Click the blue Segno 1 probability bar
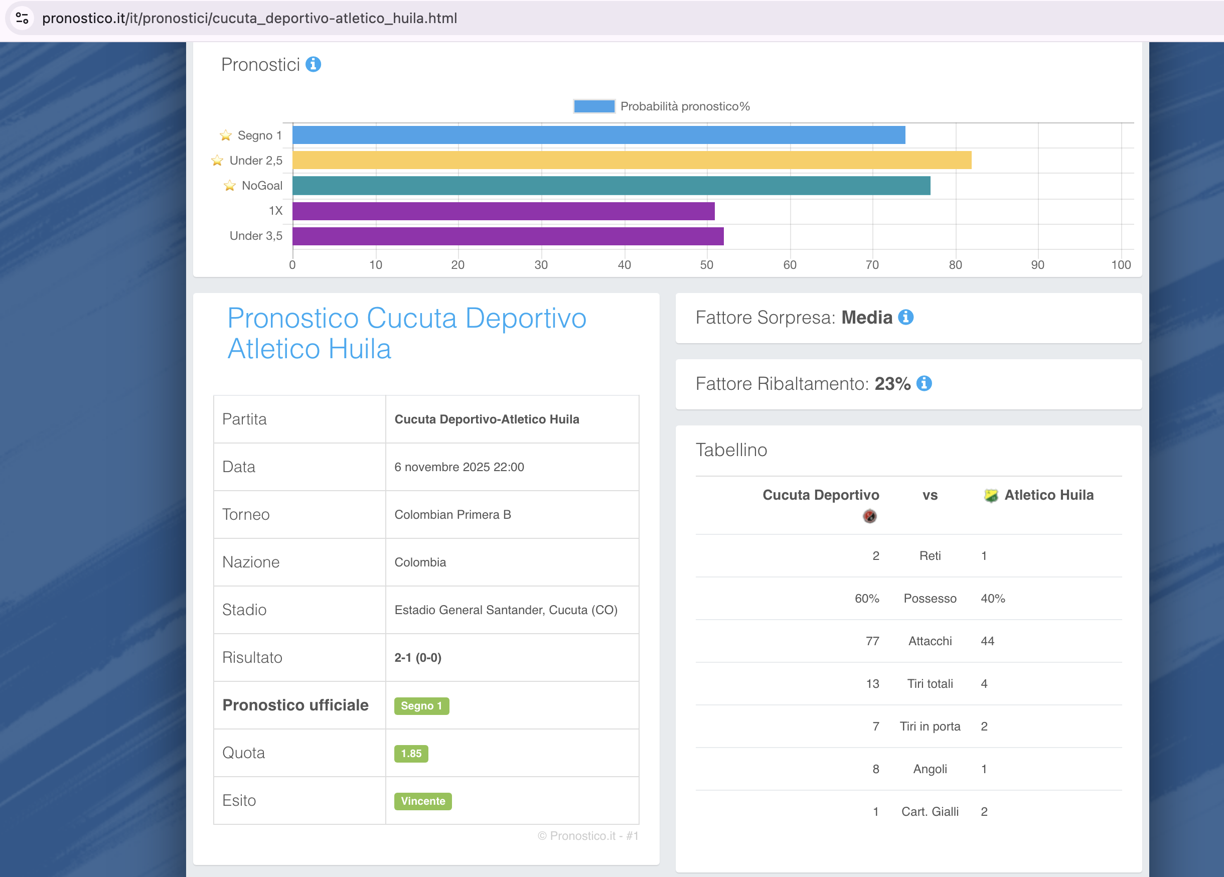This screenshot has height=877, width=1224. (598, 135)
